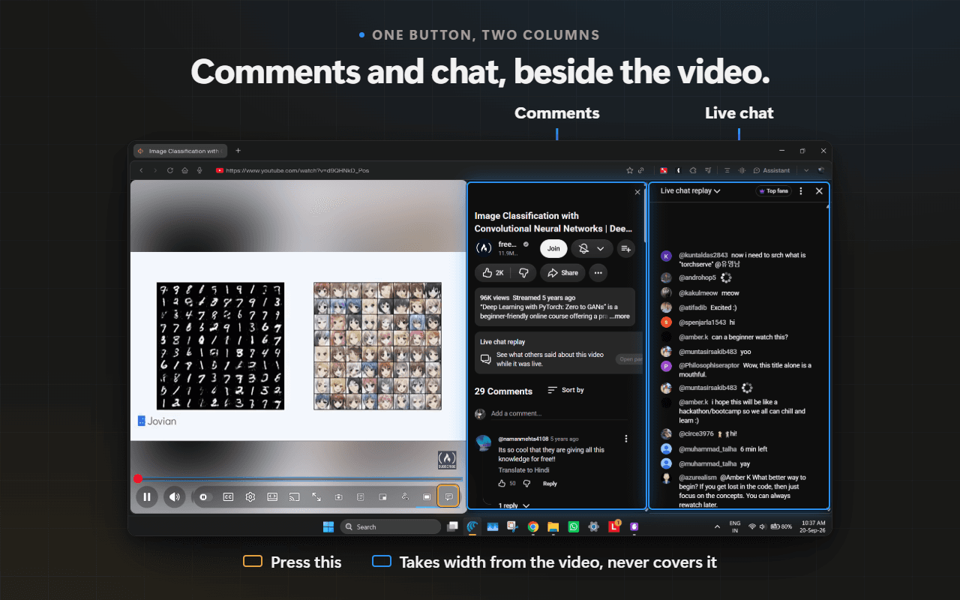
Task: Toggle the autoplay switch in player controls
Action: point(204,496)
